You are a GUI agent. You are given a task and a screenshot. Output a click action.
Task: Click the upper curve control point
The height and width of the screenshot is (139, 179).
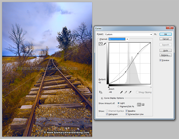tap(138, 53)
